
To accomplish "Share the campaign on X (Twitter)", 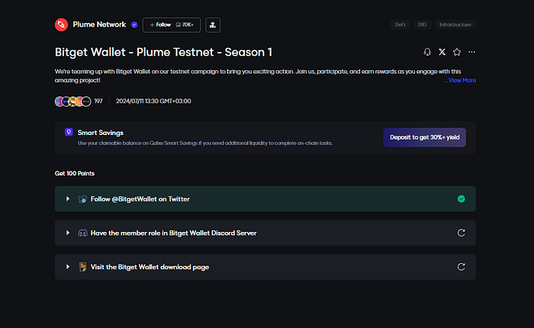I will (442, 52).
